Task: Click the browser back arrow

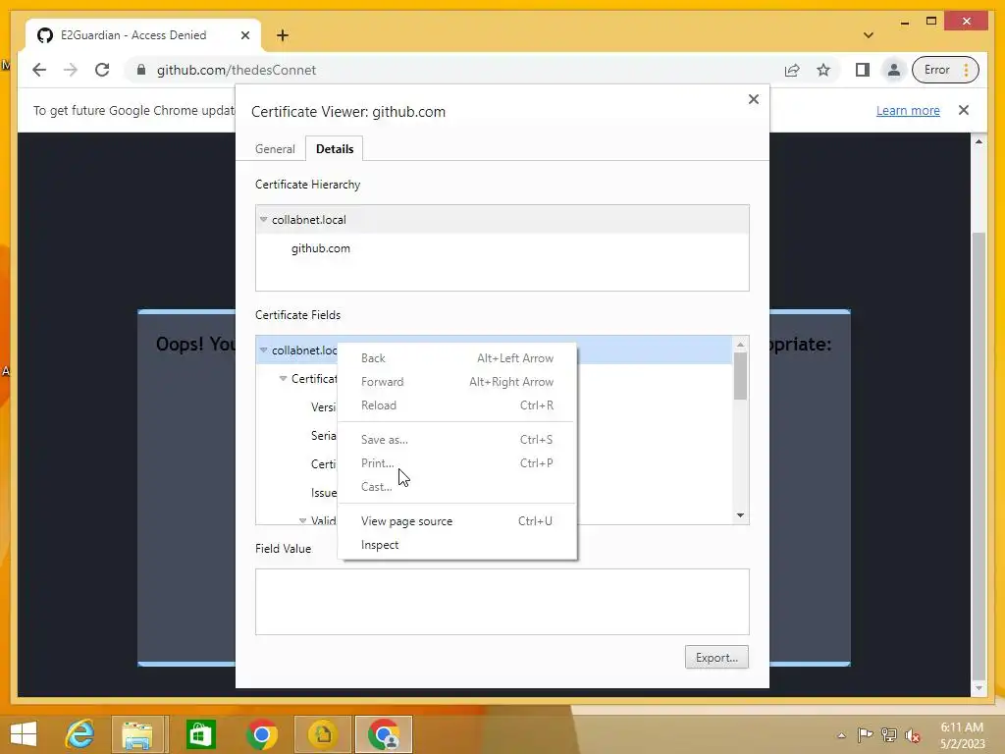Action: pyautogui.click(x=39, y=70)
